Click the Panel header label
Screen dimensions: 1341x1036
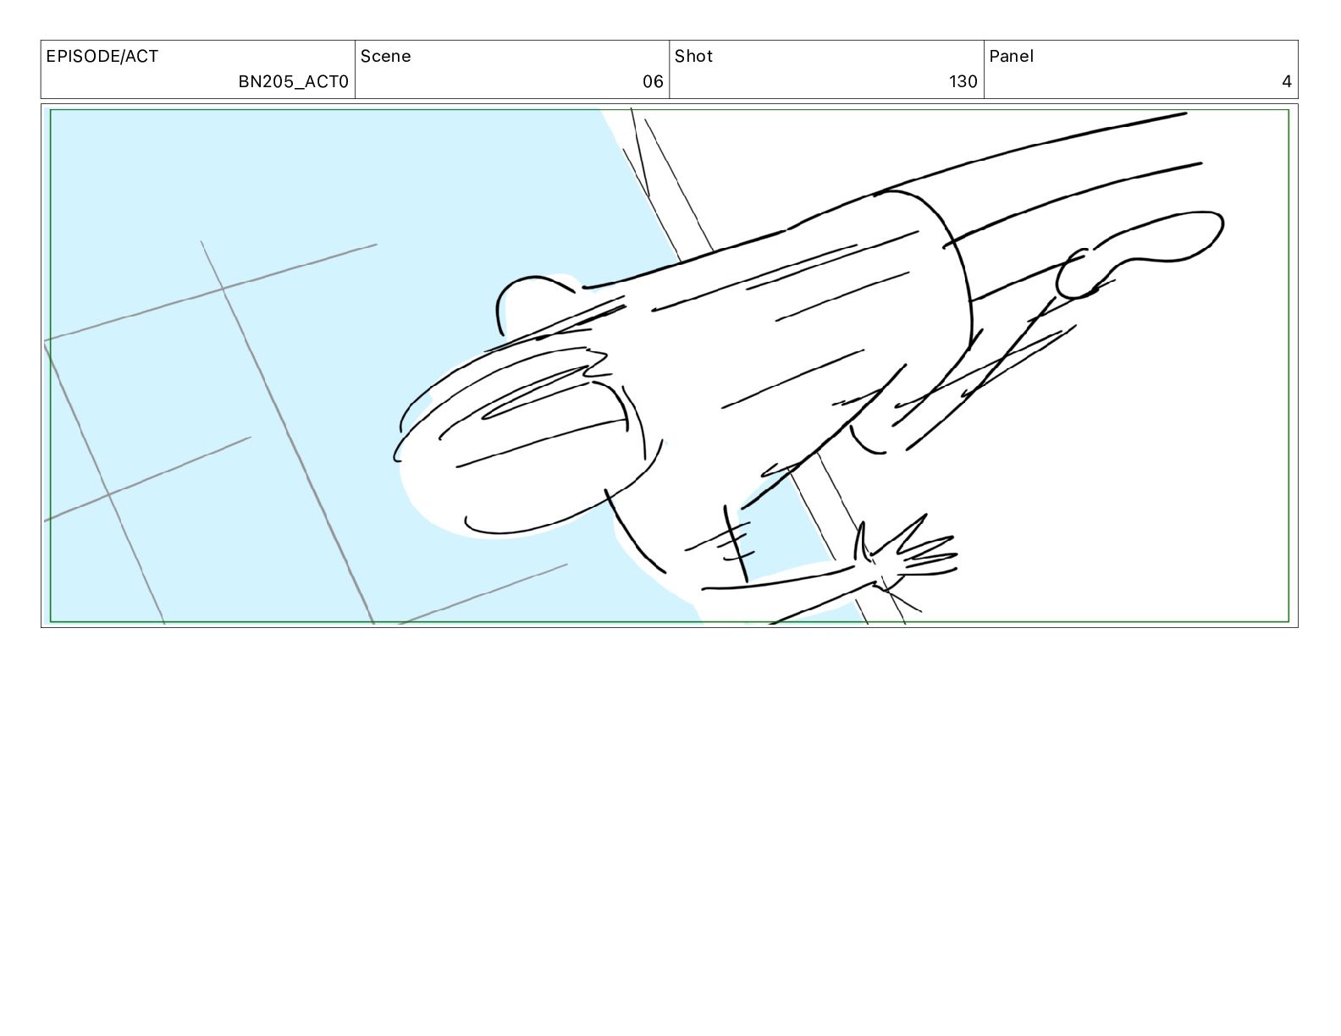[x=1011, y=57]
